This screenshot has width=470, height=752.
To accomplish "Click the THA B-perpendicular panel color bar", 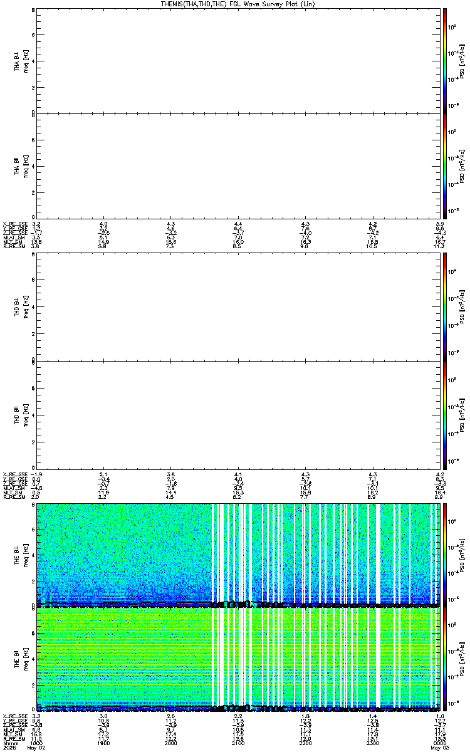I will coord(444,60).
